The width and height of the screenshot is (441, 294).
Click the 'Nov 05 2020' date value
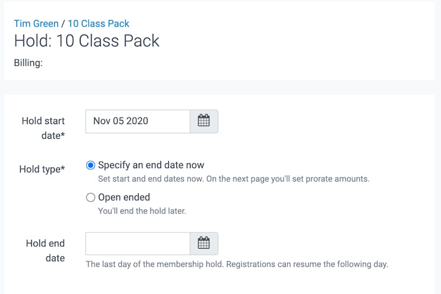[121, 121]
